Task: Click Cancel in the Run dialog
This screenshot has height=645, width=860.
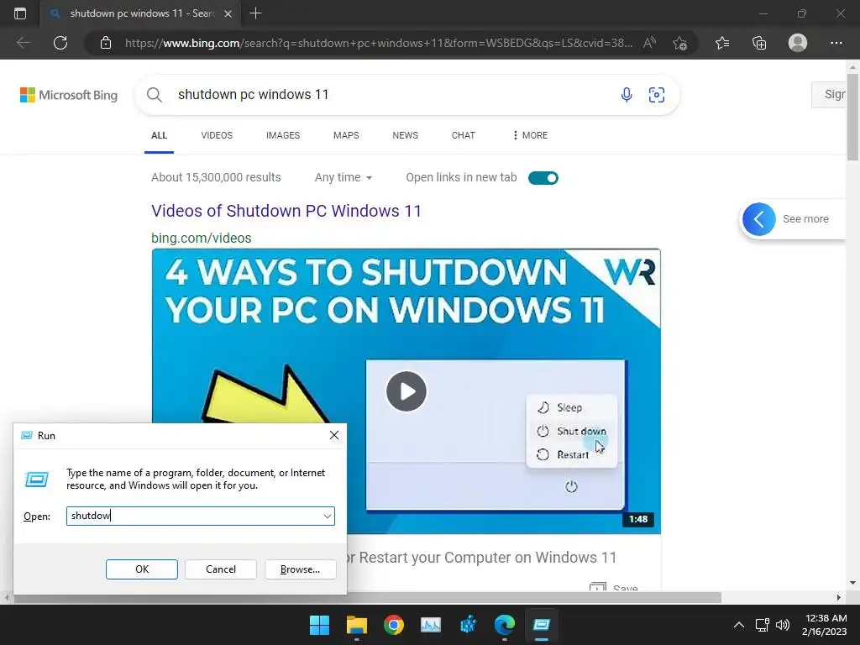Action: pyautogui.click(x=221, y=569)
